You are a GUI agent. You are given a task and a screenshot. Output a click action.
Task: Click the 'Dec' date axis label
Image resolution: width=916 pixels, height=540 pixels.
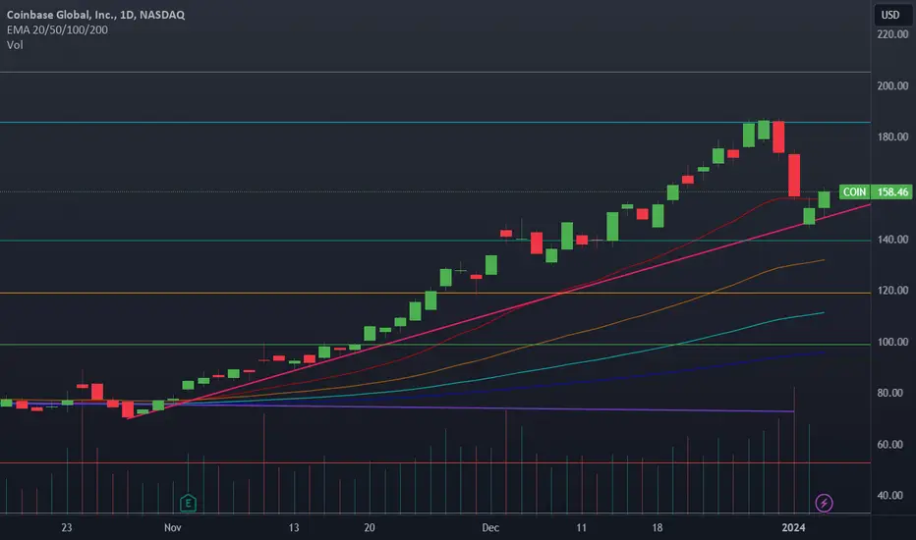point(490,528)
